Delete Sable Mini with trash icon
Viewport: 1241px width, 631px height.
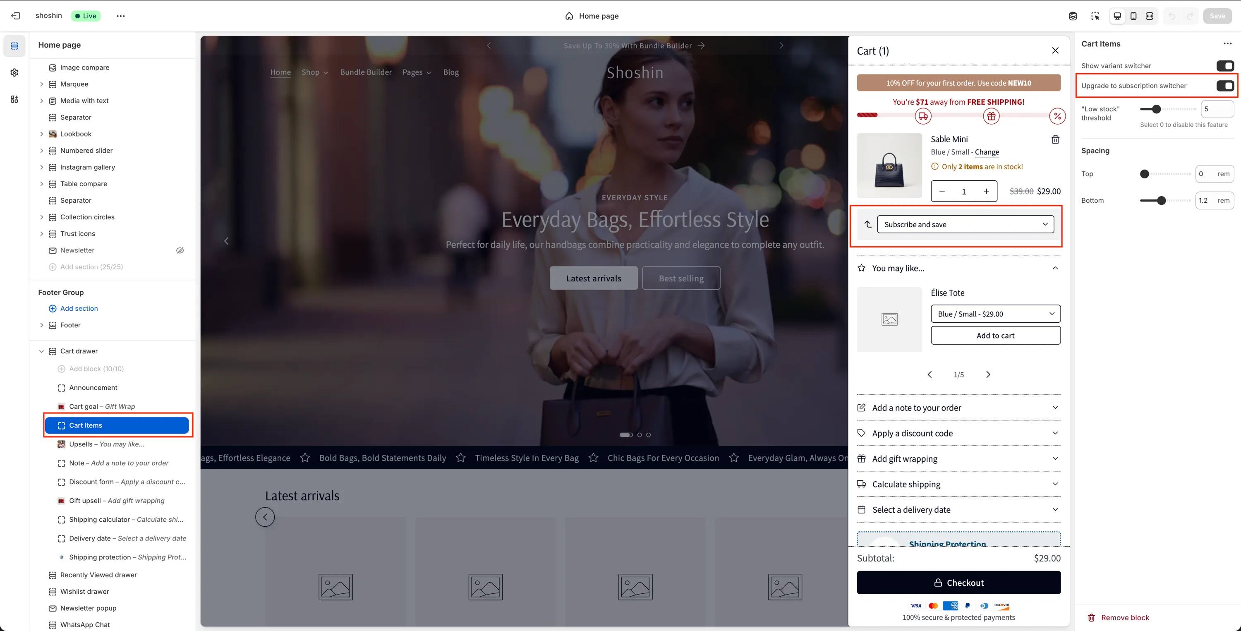(1055, 139)
